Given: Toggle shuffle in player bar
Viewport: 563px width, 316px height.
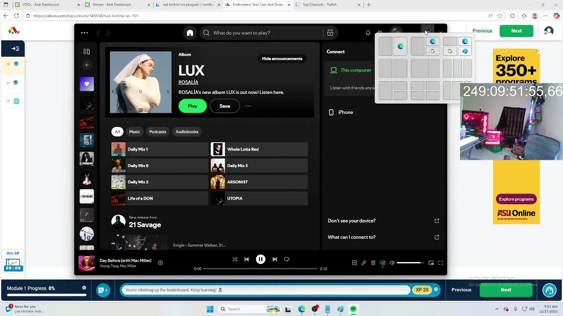Looking at the screenshot, I should coord(234,259).
